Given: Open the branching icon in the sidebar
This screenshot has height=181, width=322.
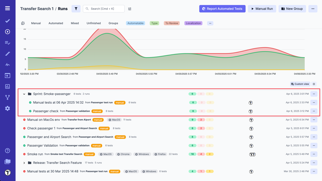Looking at the screenshot, I should coord(7,97).
